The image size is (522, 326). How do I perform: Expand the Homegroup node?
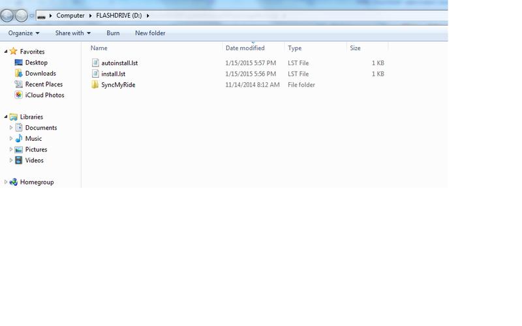coord(6,182)
